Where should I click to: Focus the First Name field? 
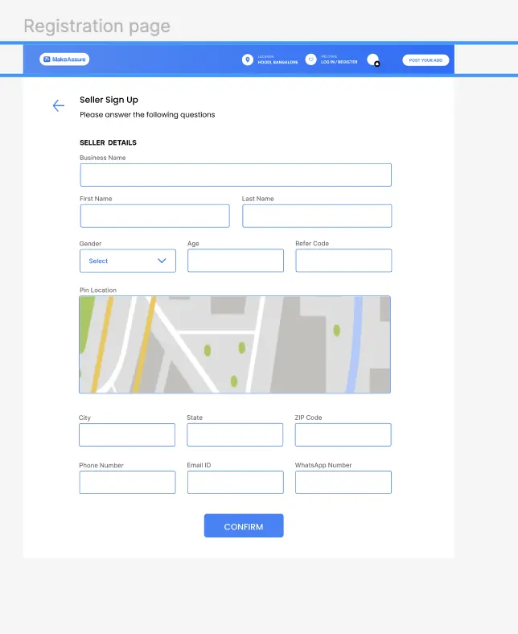[x=155, y=216]
